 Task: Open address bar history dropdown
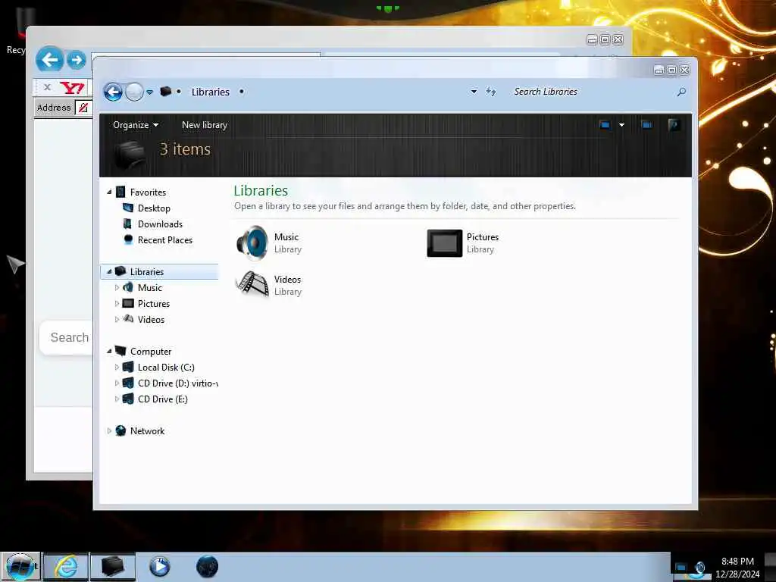click(474, 92)
